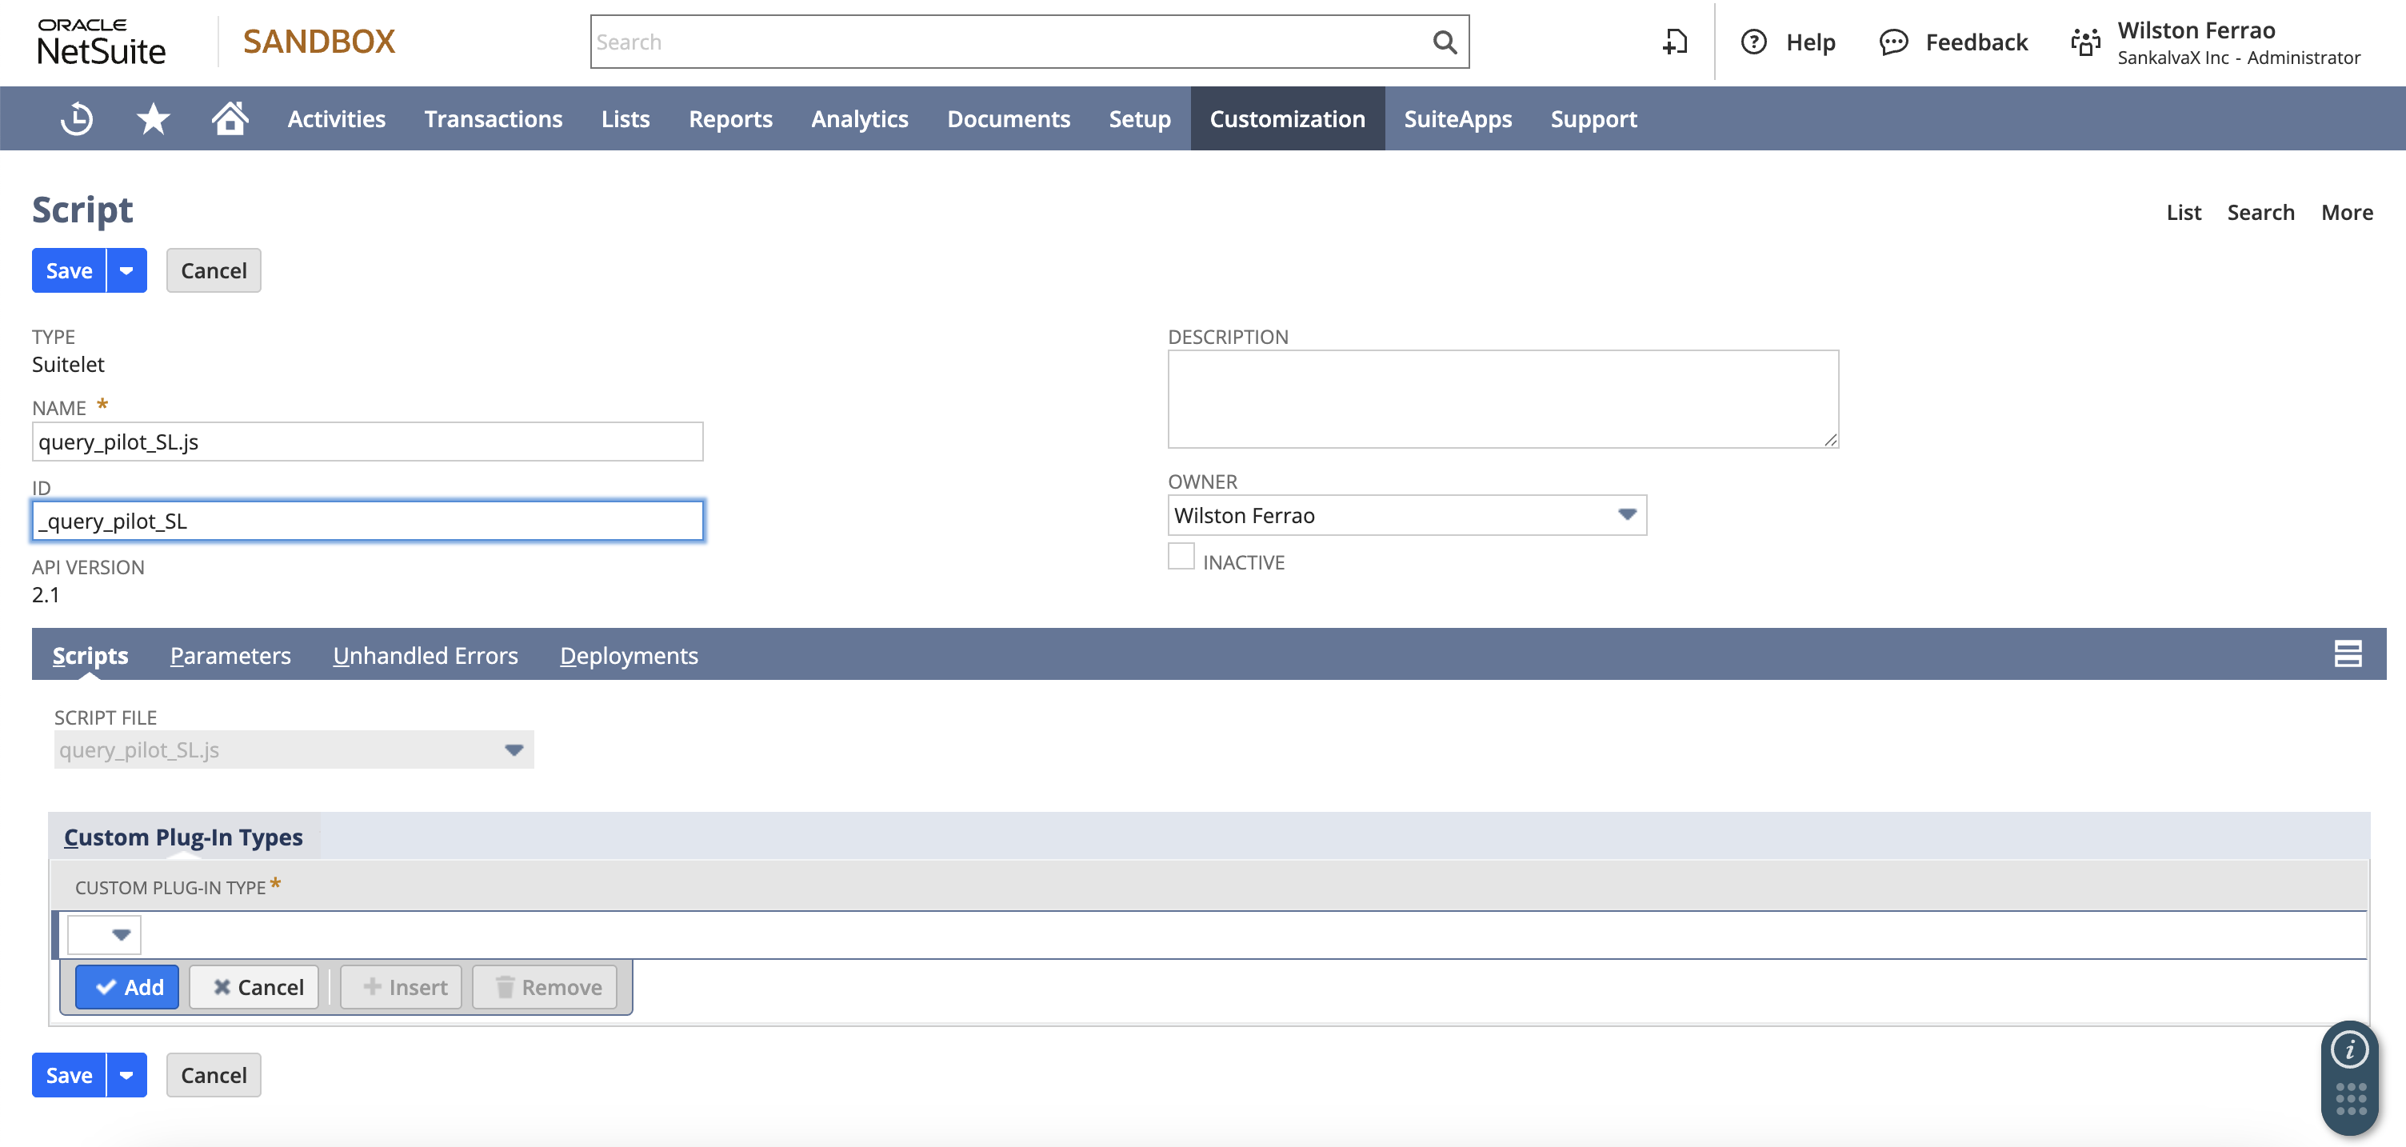This screenshot has height=1147, width=2406.
Task: Open the Setup menu
Action: tap(1140, 118)
